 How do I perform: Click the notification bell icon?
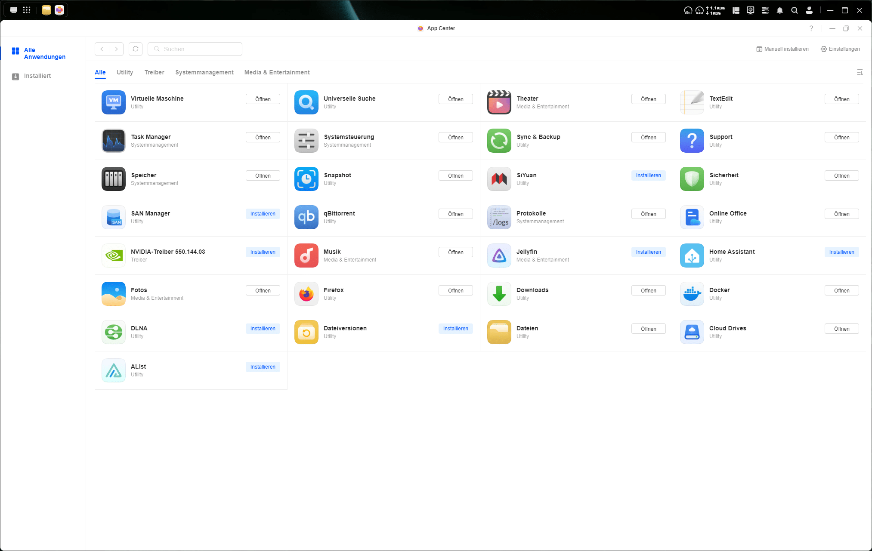[779, 10]
